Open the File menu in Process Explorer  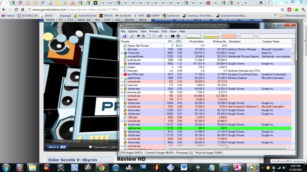coord(123,31)
